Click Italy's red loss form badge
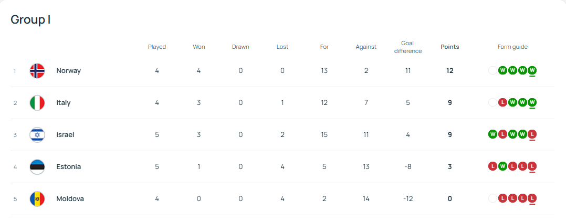Image resolution: width=566 pixels, height=221 pixels. pyautogui.click(x=502, y=102)
